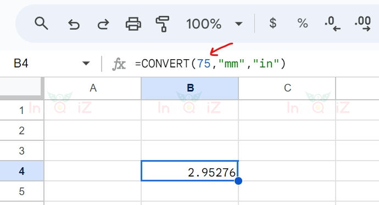Increase decimal places
The width and height of the screenshot is (379, 205).
coord(363,24)
